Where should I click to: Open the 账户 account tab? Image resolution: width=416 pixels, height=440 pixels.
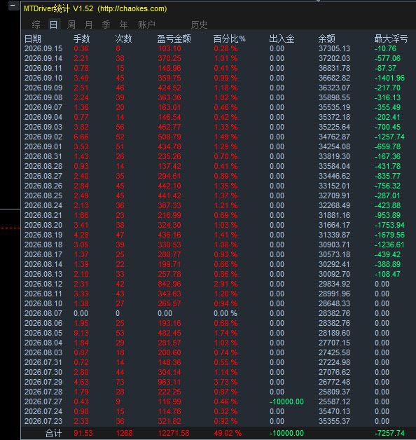(x=146, y=25)
